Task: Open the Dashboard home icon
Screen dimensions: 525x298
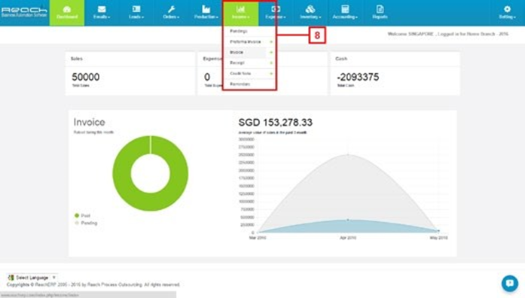Action: tap(67, 9)
